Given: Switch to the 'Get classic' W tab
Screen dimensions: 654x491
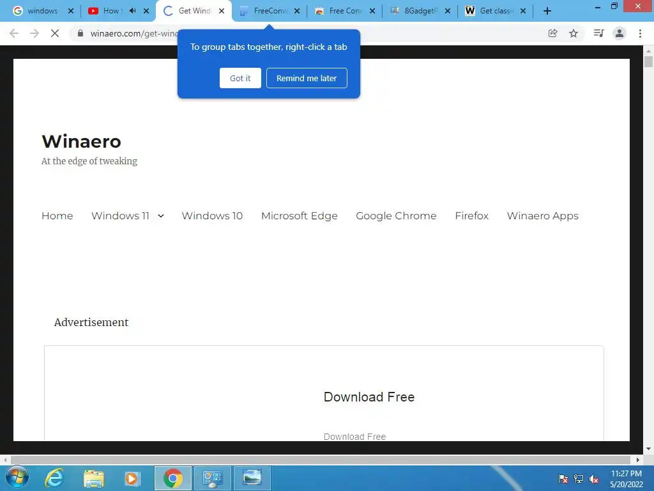Looking at the screenshot, I should 495,11.
